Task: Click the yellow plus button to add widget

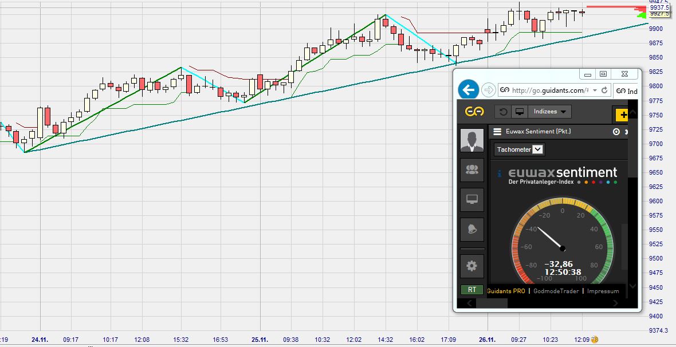Action: [x=622, y=115]
